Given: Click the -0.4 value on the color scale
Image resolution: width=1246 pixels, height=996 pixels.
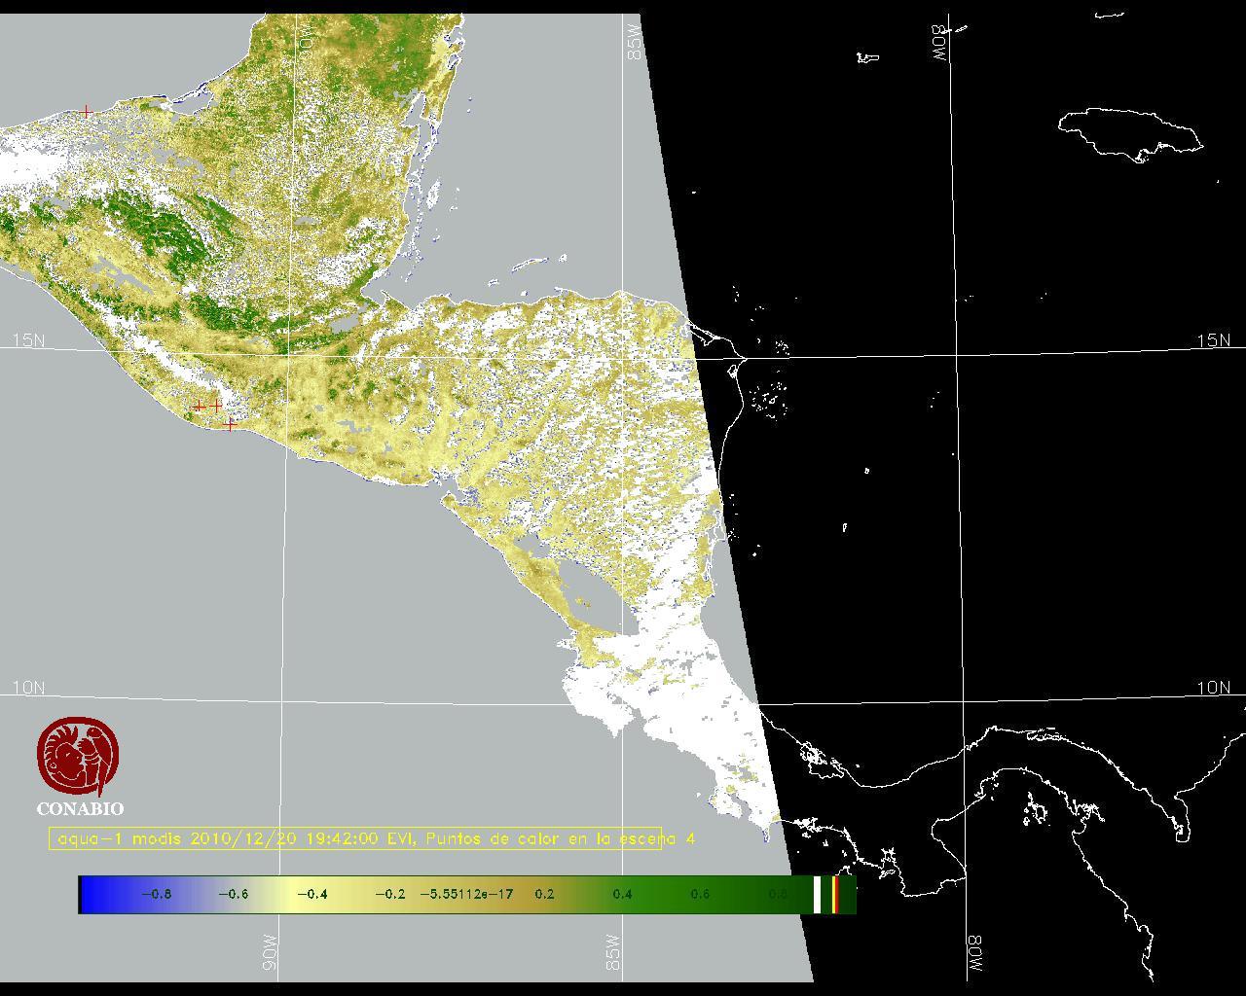Looking at the screenshot, I should click(x=311, y=895).
